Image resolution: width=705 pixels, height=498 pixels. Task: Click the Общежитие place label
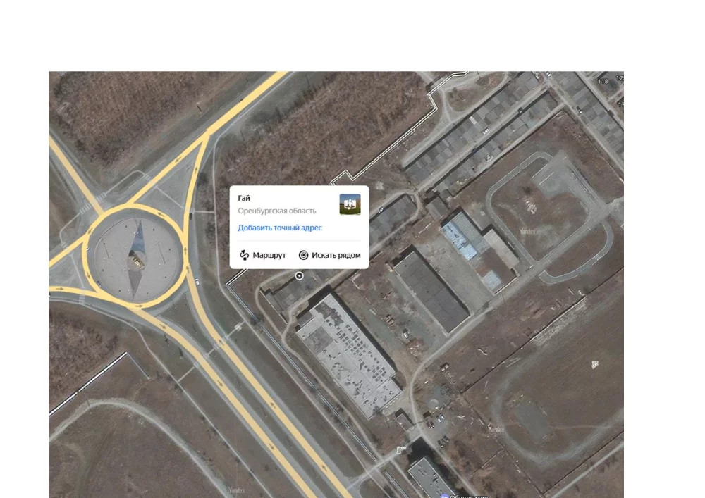[x=469, y=496]
